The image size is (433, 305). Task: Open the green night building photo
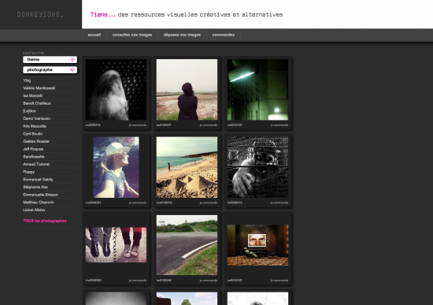[x=257, y=90]
